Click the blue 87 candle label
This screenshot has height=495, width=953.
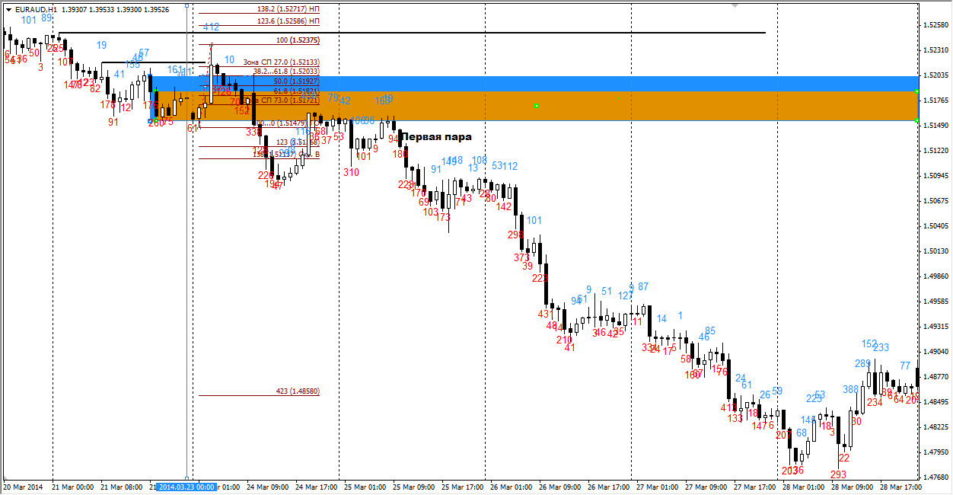[x=643, y=286]
